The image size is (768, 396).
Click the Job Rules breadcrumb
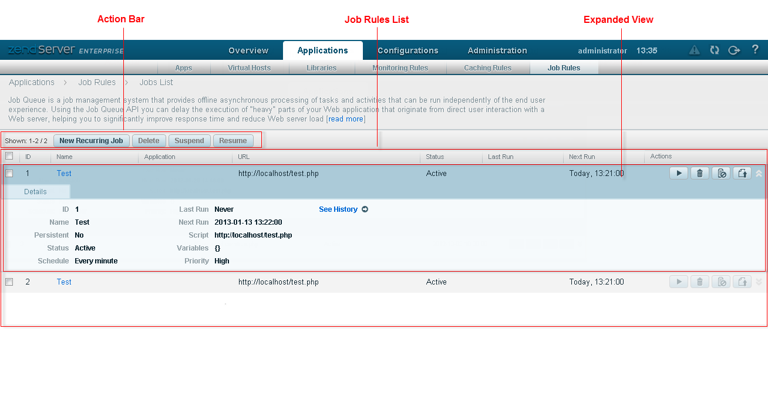click(97, 83)
